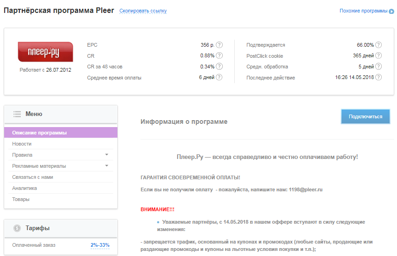Click Информация о программе heading
Screen dimensions: 397x256
pos(184,122)
